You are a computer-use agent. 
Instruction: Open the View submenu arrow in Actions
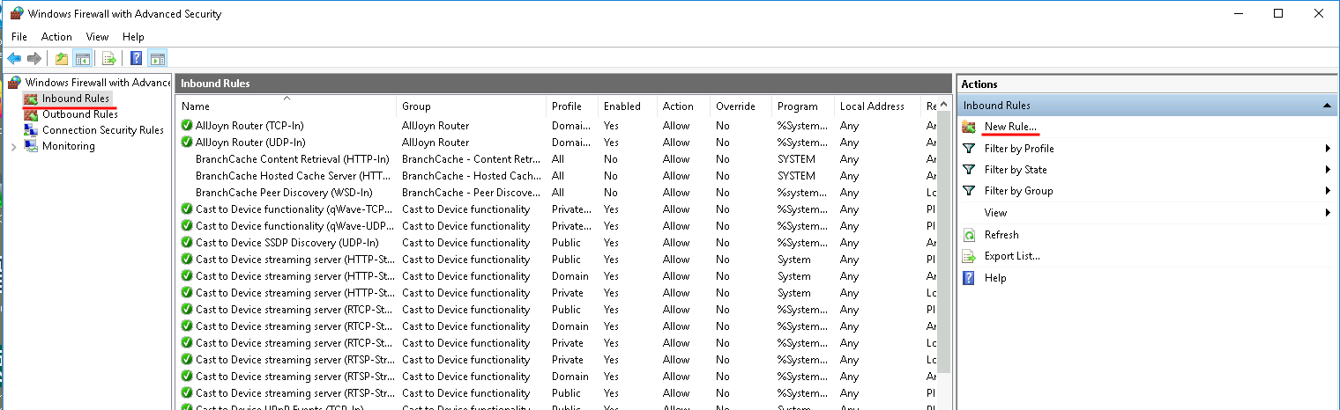pos(1328,213)
